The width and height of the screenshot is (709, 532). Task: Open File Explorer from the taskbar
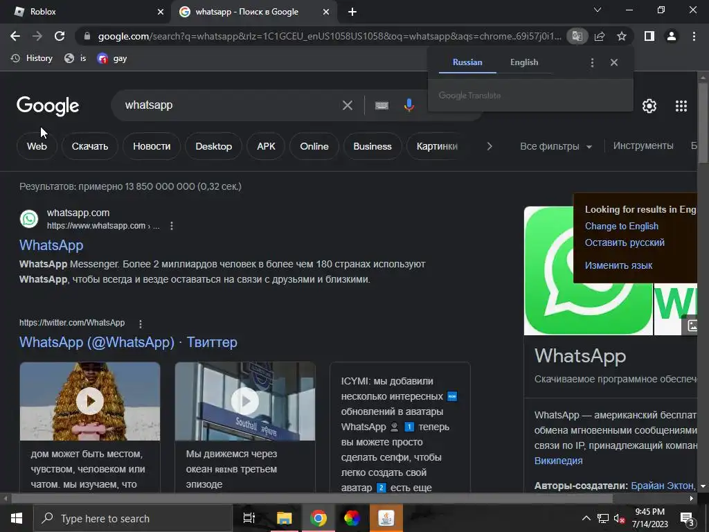pos(285,518)
